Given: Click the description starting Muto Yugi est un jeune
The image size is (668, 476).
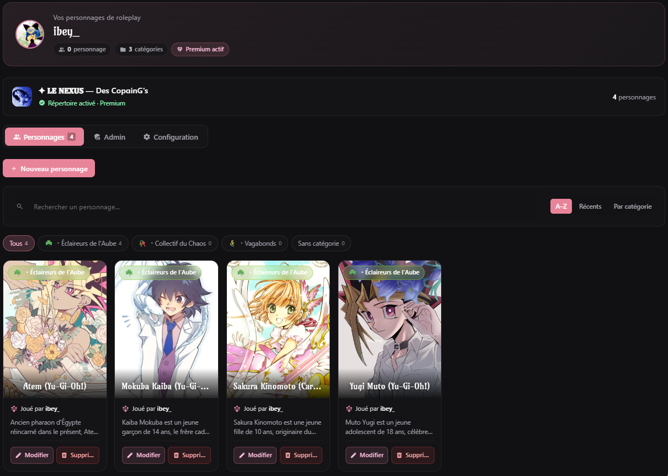Looking at the screenshot, I should click(389, 427).
